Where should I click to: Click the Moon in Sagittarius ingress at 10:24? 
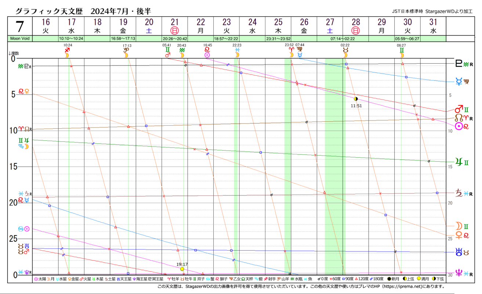click(x=67, y=52)
